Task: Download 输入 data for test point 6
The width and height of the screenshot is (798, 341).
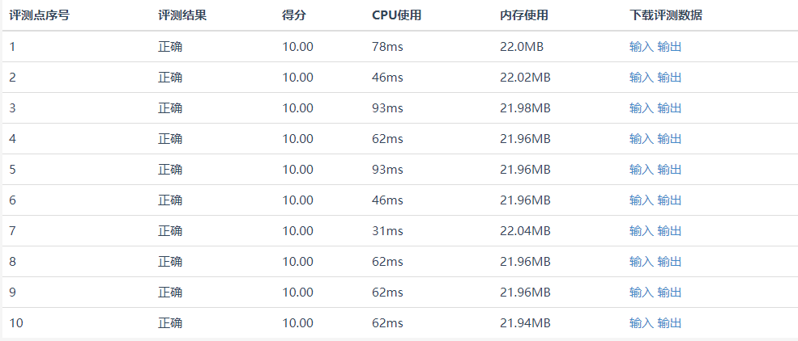Action: pos(642,200)
